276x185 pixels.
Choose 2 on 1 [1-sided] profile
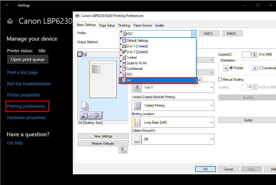pos(158,46)
